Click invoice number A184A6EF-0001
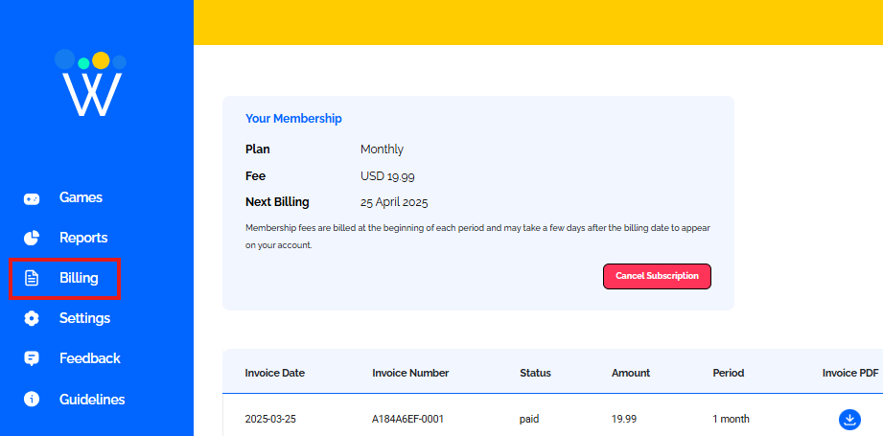The image size is (883, 436). click(408, 419)
